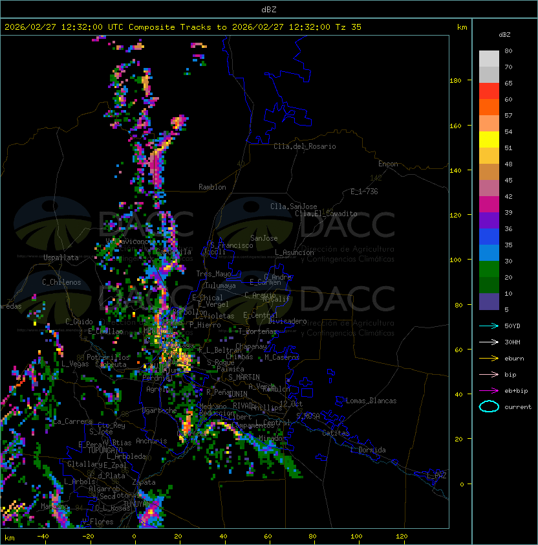
Task: Click the composite tracks timestamp header
Action: click(x=183, y=27)
